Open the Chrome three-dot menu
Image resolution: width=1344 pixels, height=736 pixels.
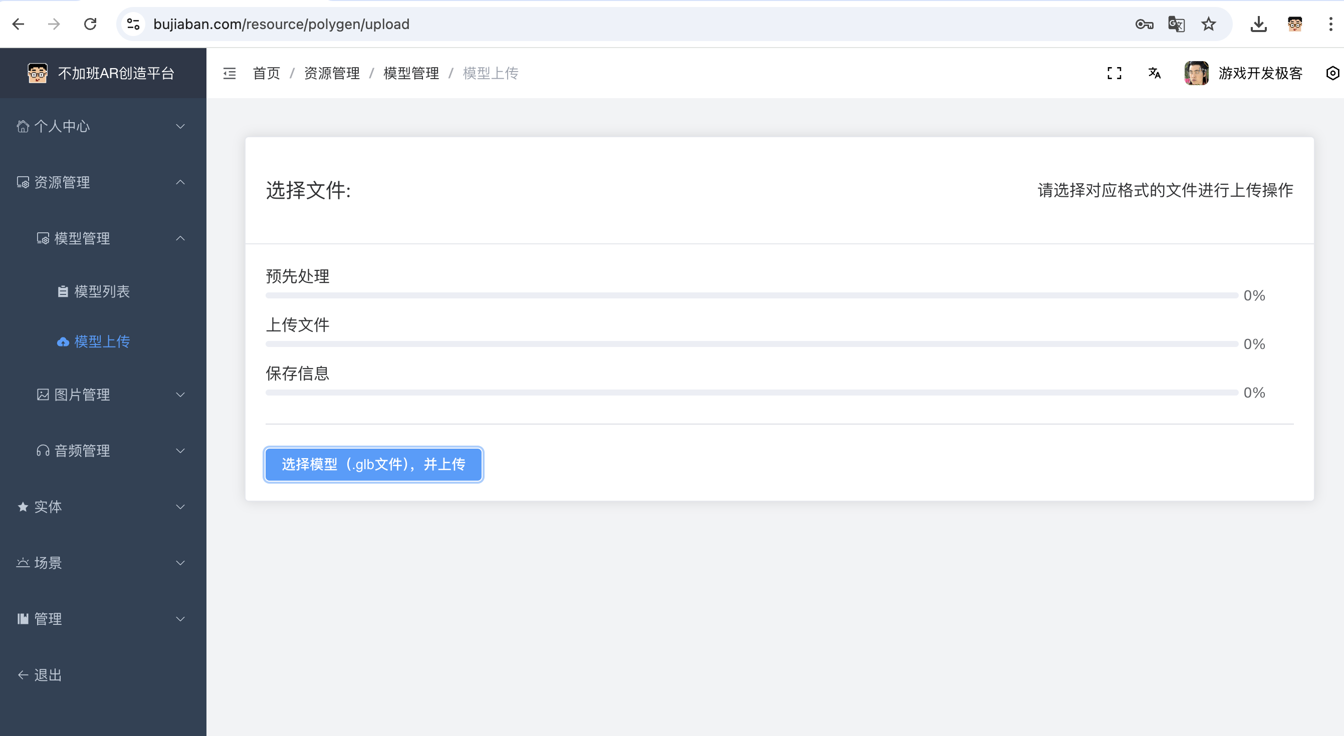(1330, 24)
